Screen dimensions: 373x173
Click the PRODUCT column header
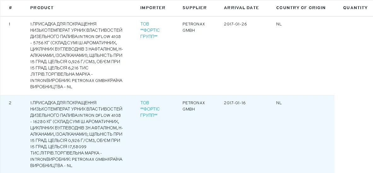[x=42, y=8]
